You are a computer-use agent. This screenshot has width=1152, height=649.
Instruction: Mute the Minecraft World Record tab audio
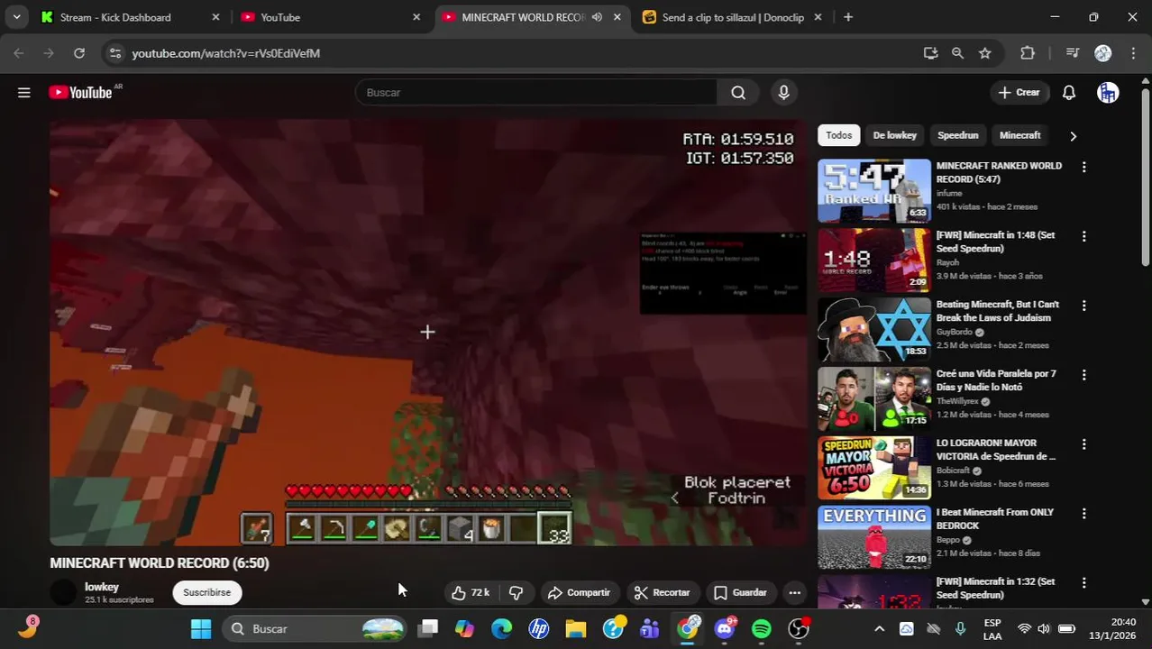point(597,17)
